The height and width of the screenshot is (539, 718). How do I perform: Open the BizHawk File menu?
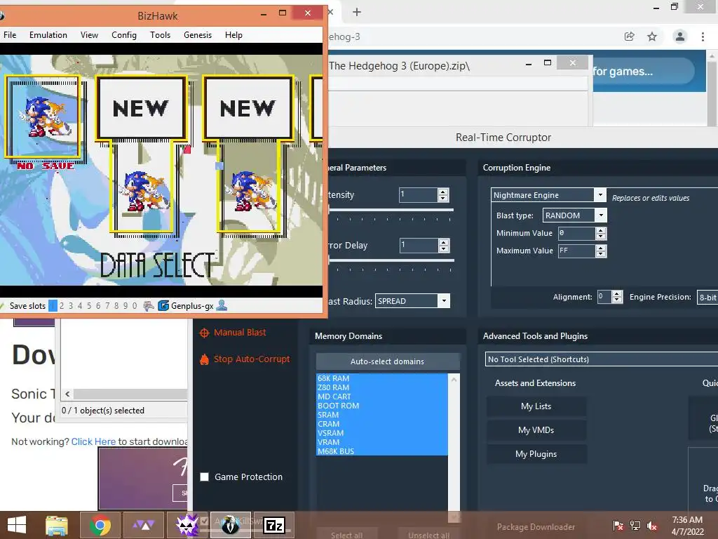10,35
